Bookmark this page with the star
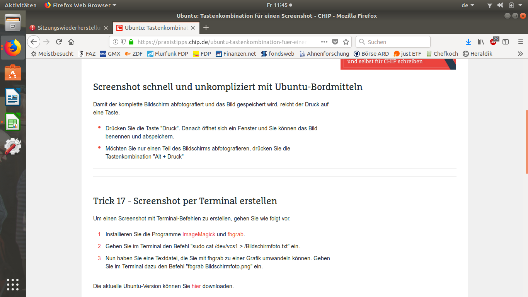This screenshot has height=297, width=528. tap(346, 42)
